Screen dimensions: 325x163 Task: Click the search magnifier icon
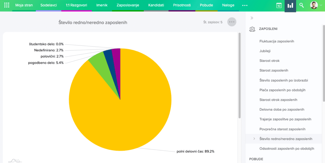pyautogui.click(x=302, y=5)
